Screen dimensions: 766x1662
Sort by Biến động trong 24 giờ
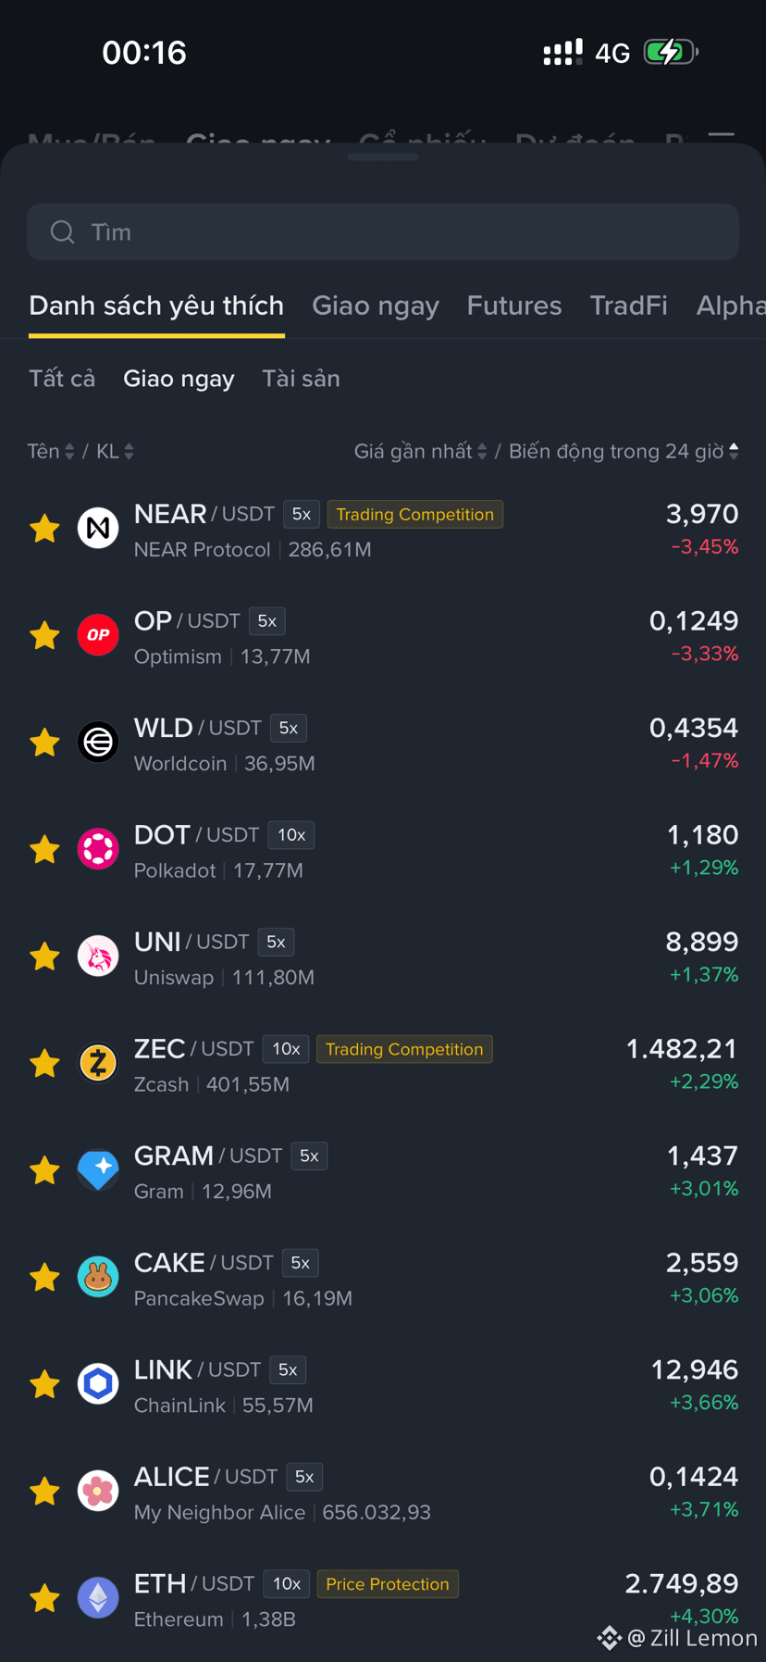624,451
